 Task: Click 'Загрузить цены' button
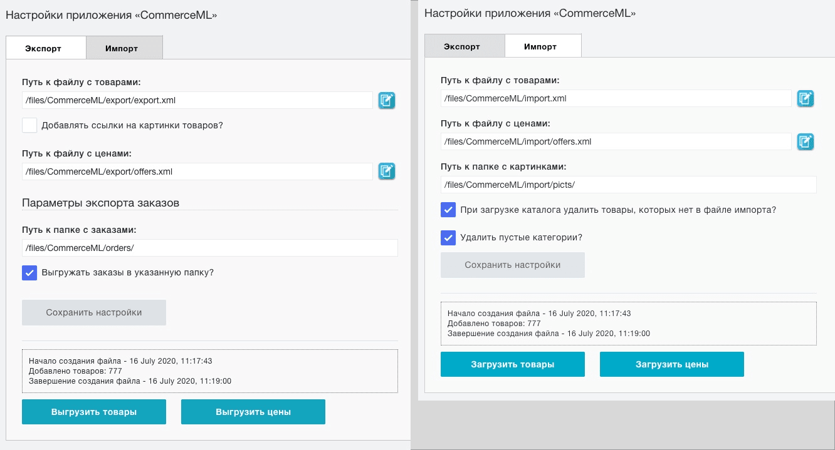click(x=672, y=364)
